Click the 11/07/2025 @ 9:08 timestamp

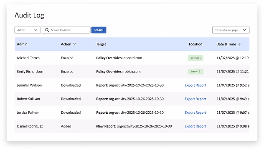[233, 126]
